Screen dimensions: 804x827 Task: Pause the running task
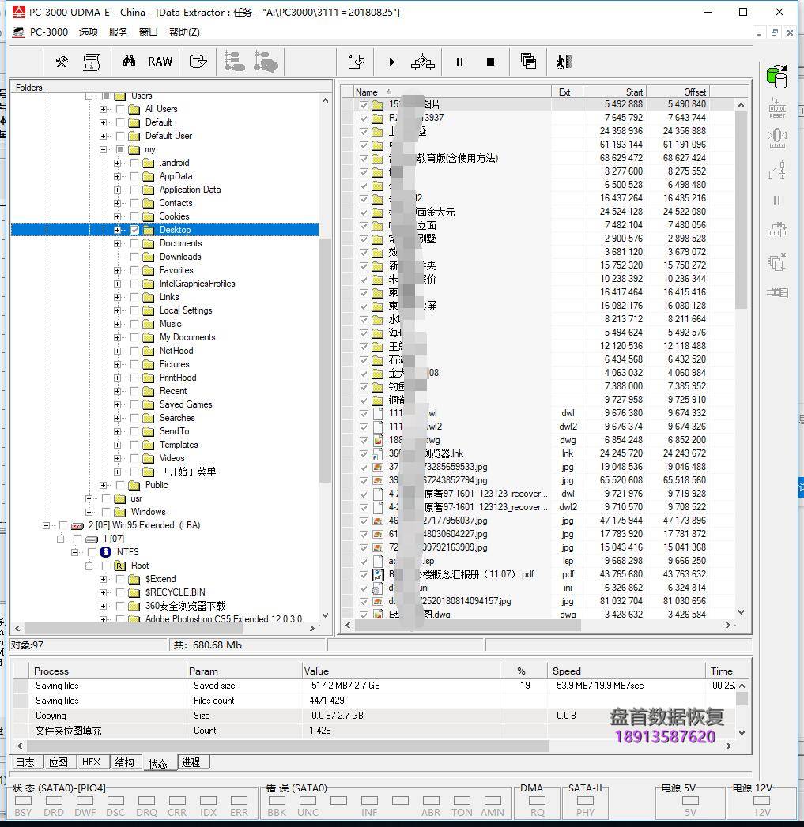coord(459,62)
